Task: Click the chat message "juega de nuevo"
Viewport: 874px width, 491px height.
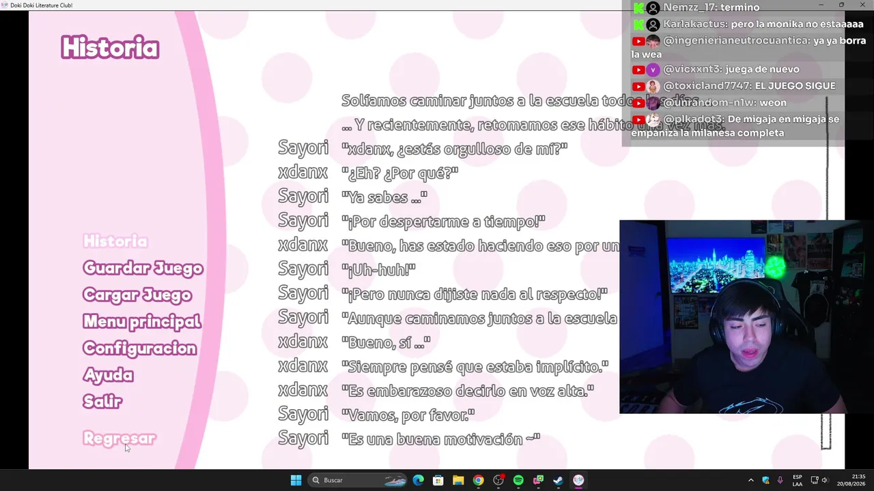Action: click(762, 69)
